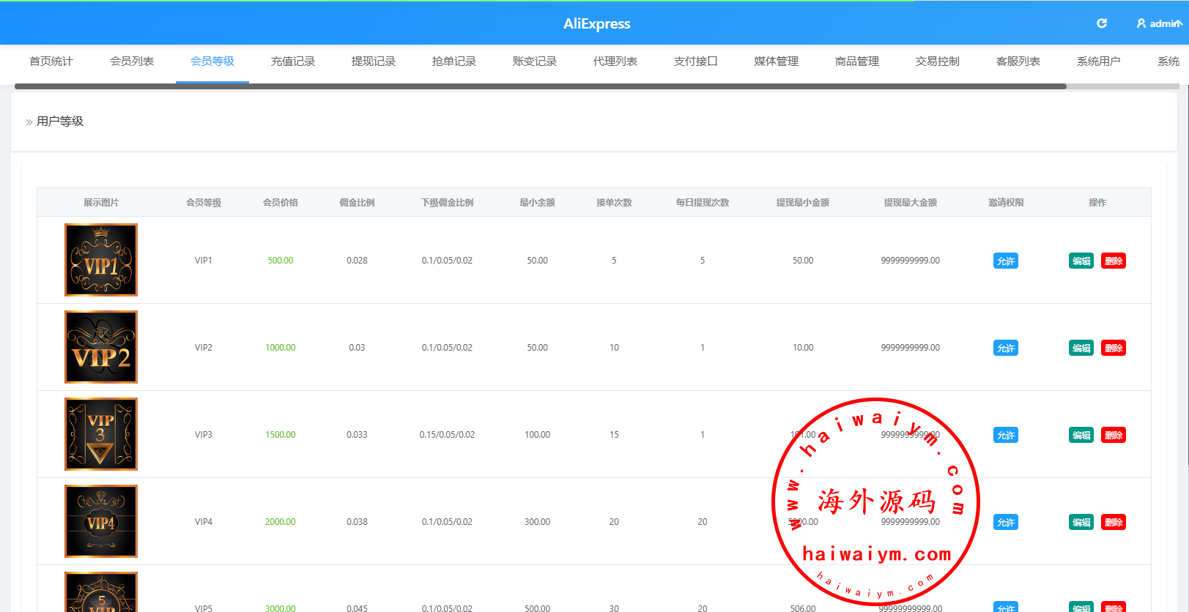The image size is (1189, 612).
Task: Click the VIP2 level name cell
Action: [x=204, y=348]
